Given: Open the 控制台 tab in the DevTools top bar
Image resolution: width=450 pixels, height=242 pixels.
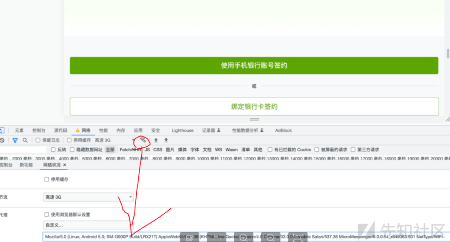Looking at the screenshot, I should pos(39,130).
